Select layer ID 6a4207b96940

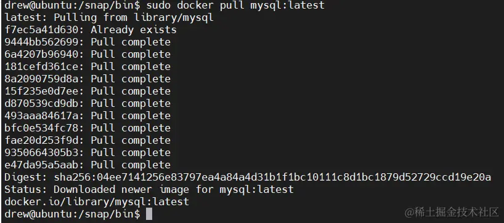click(x=41, y=54)
